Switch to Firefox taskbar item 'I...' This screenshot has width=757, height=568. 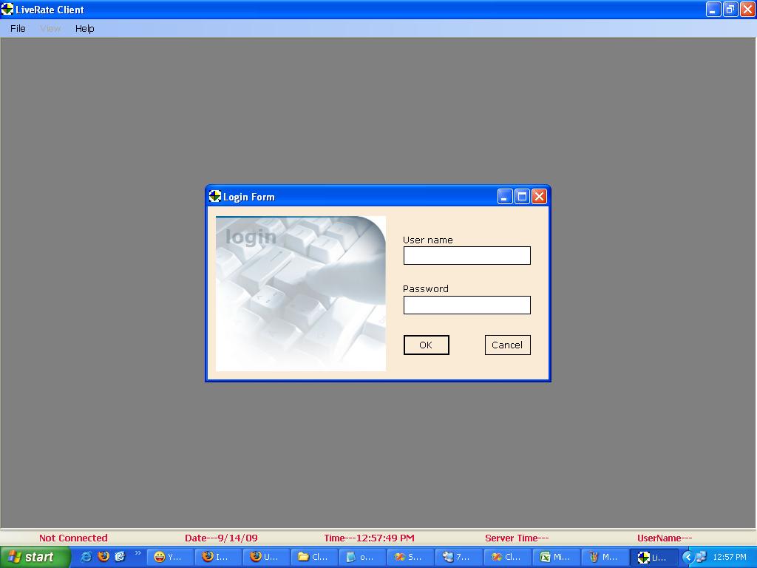pyautogui.click(x=218, y=558)
